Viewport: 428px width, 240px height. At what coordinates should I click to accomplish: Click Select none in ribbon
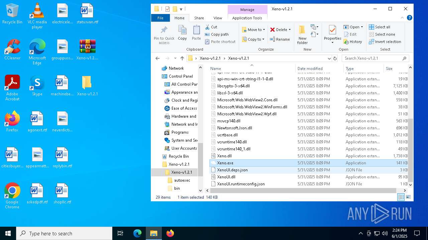pyautogui.click(x=382, y=34)
